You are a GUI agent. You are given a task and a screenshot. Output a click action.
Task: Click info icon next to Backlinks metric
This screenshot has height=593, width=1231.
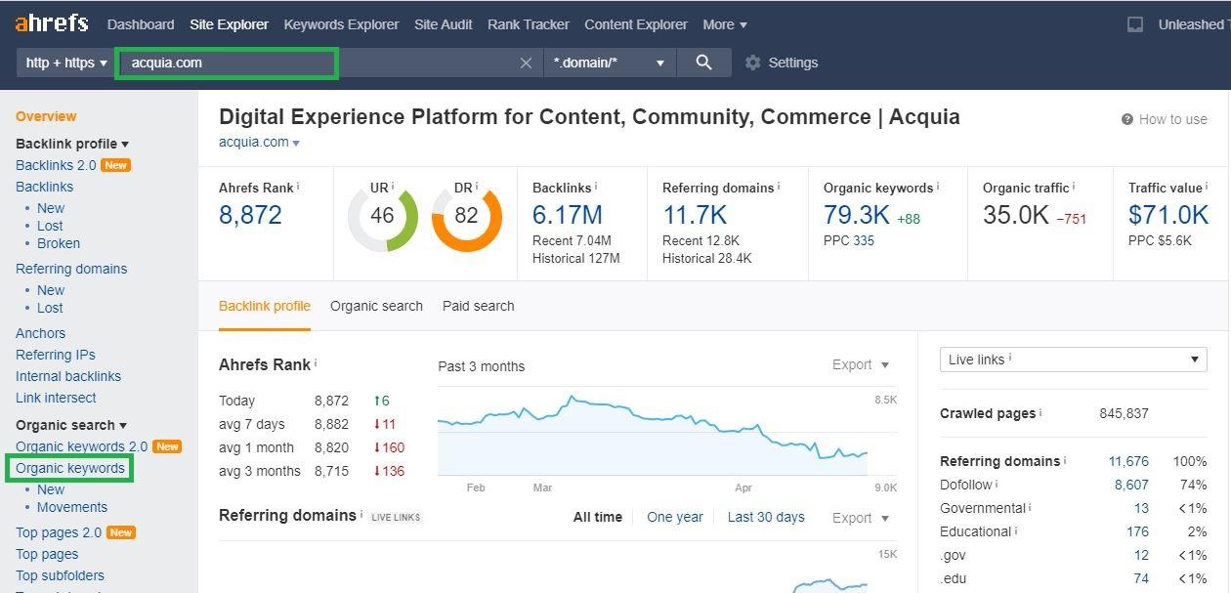click(596, 187)
